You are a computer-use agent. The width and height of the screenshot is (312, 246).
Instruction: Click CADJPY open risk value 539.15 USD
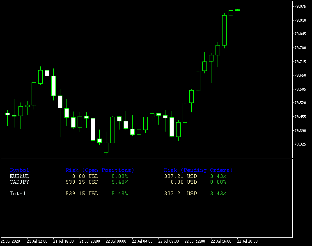[x=82, y=182]
